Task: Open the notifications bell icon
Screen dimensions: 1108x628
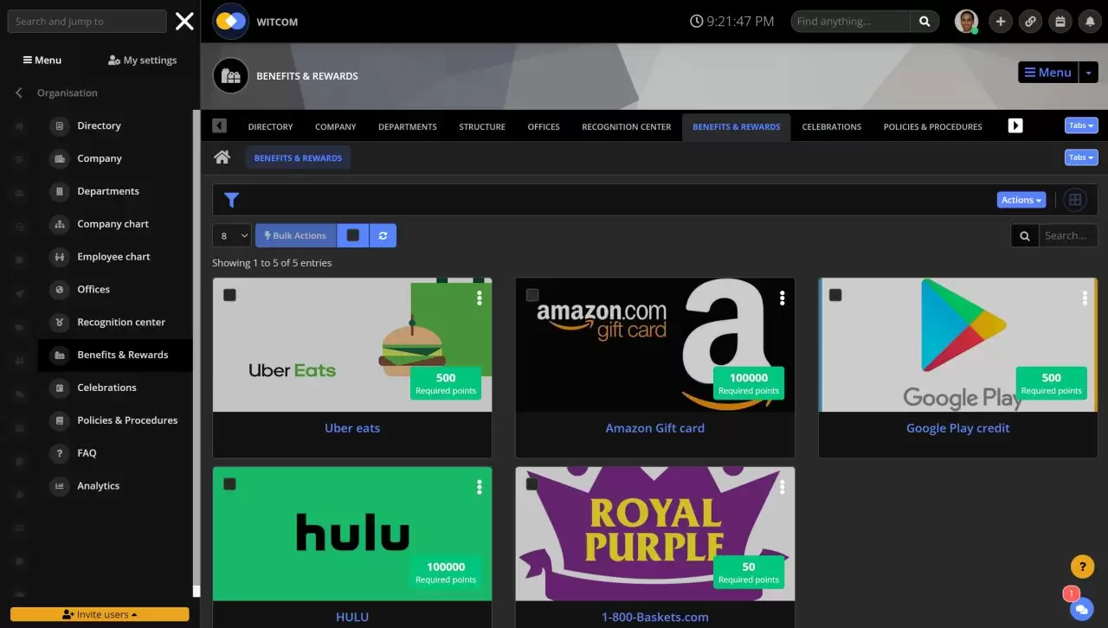Action: [x=1089, y=22]
